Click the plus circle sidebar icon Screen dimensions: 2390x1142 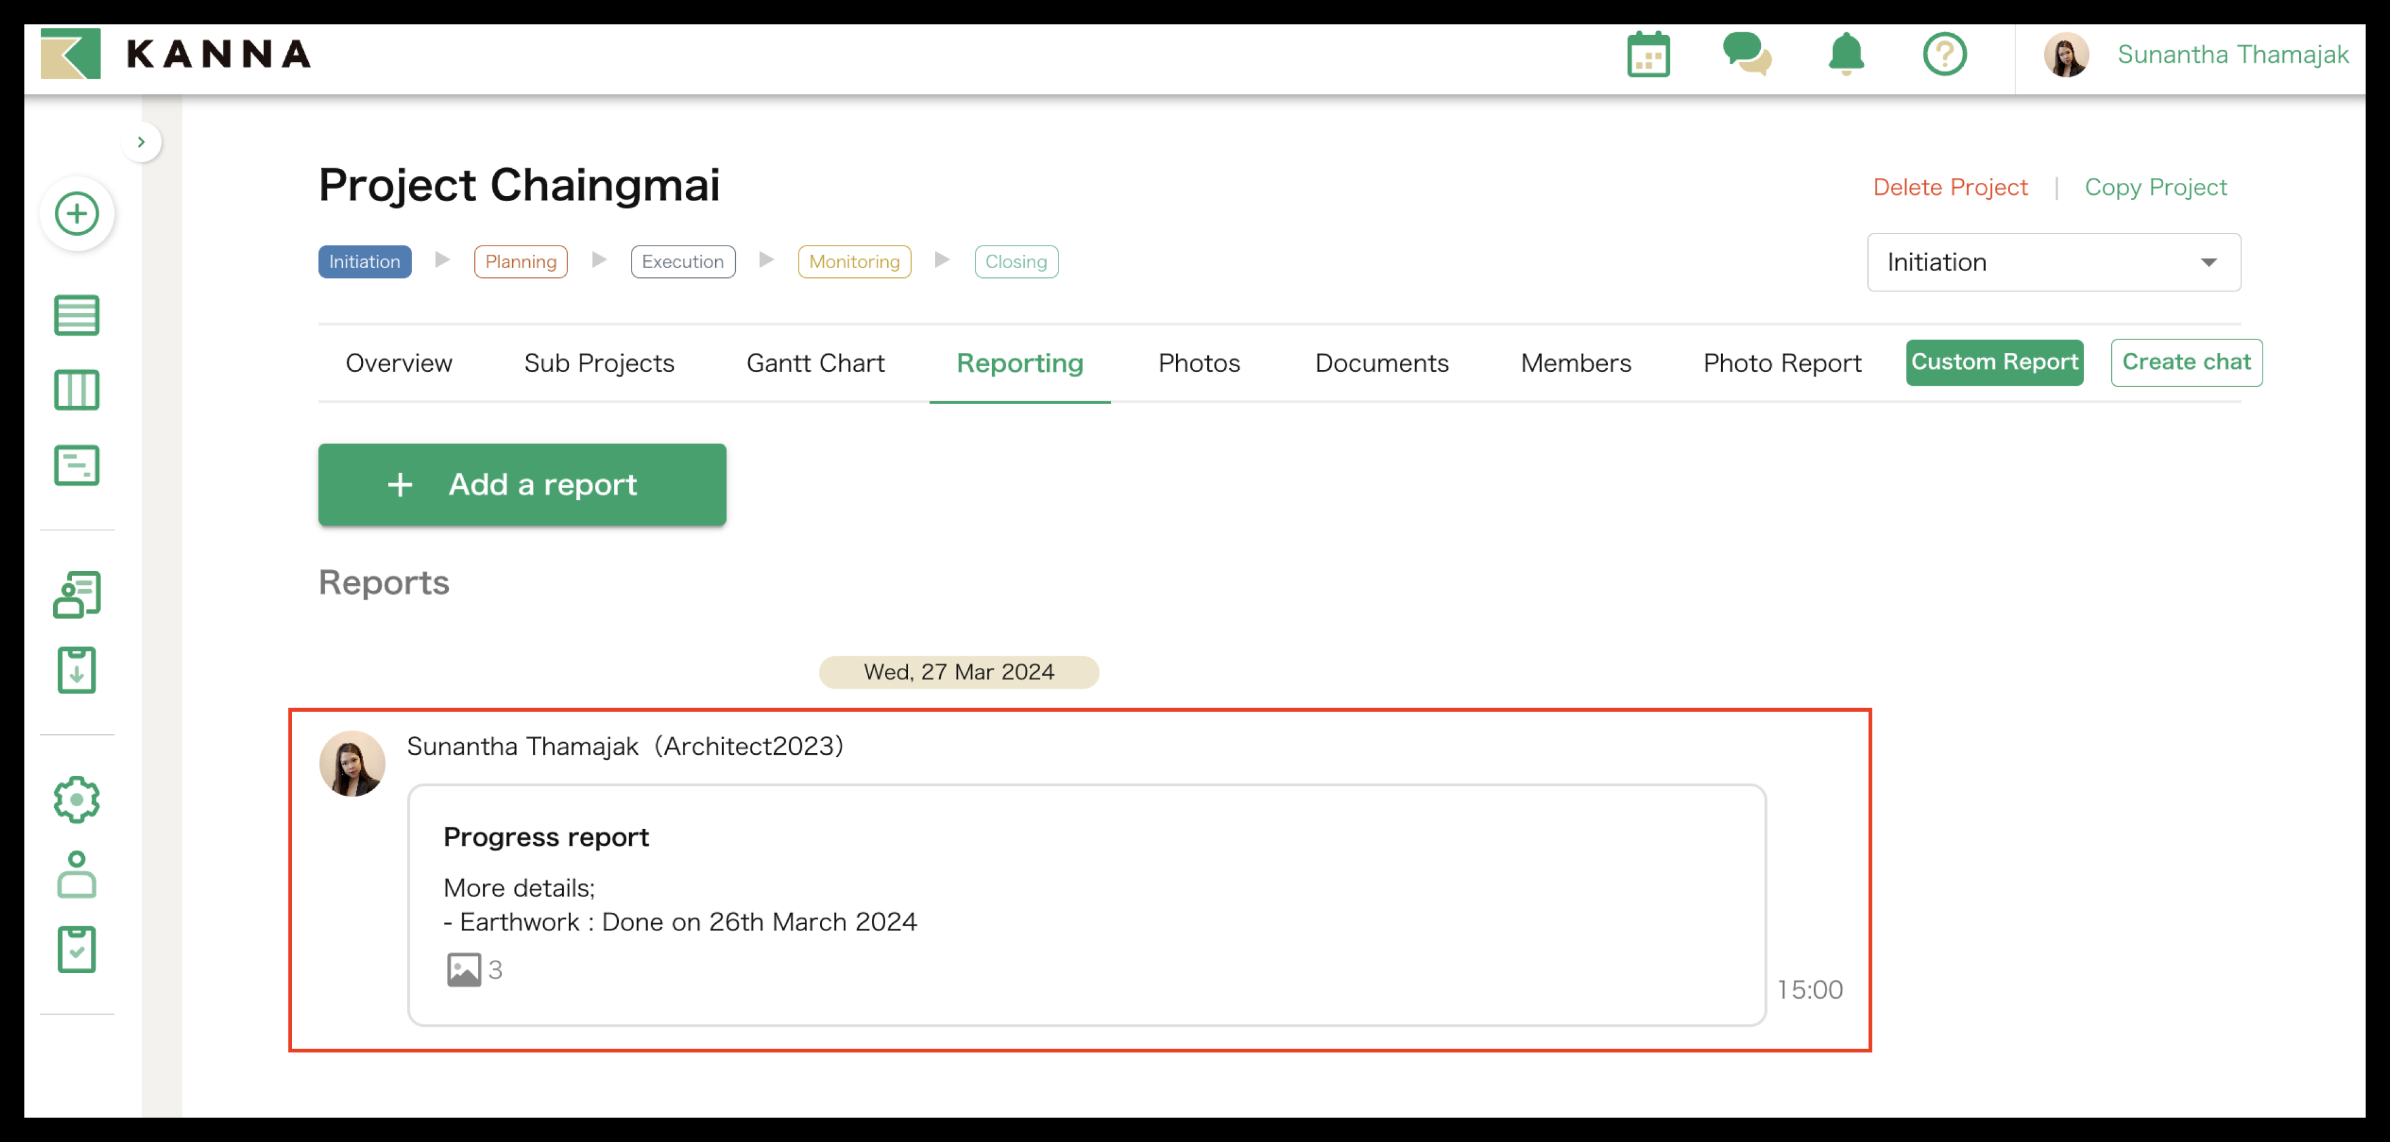pyautogui.click(x=77, y=215)
